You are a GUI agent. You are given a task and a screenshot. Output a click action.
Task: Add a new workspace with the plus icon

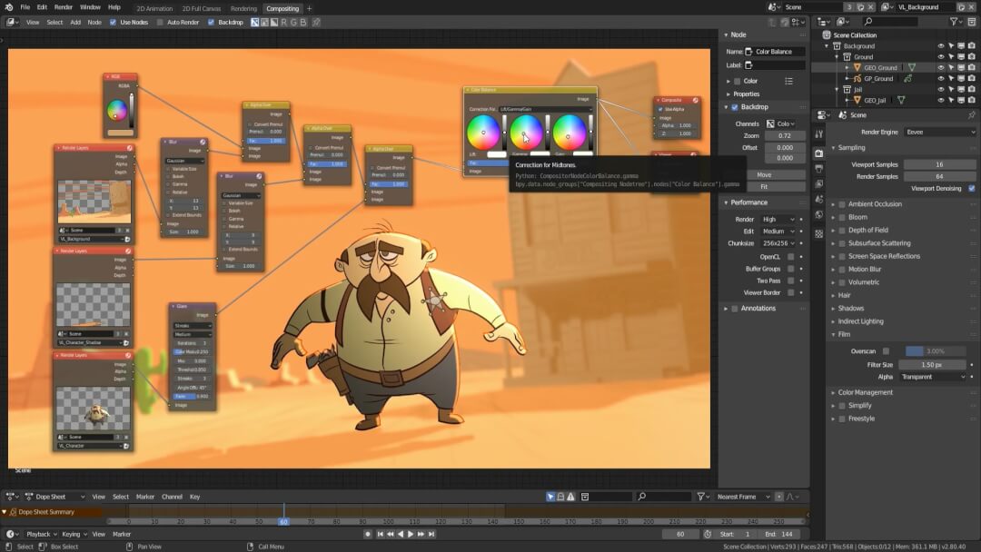309,9
